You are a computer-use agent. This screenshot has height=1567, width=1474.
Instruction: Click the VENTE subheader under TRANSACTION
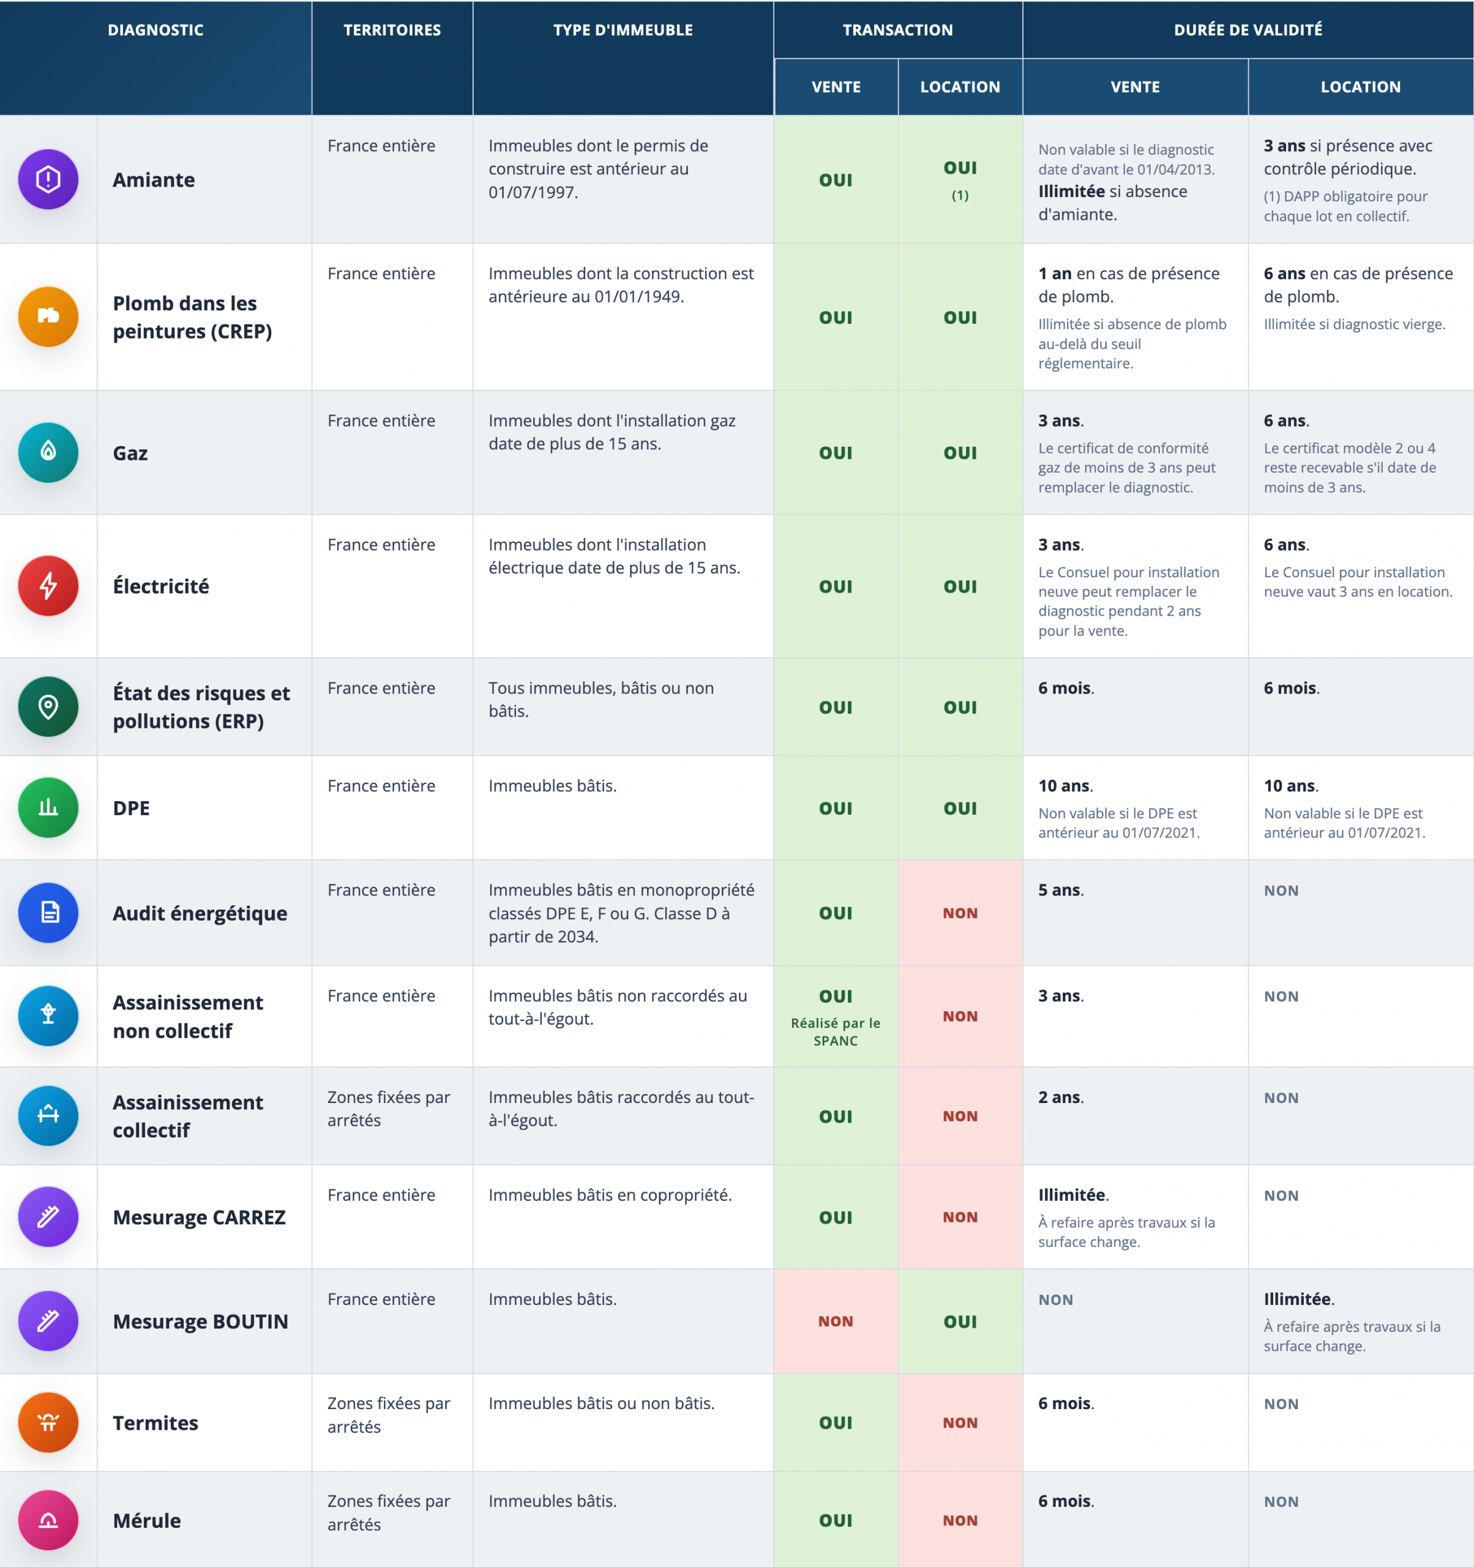pyautogui.click(x=836, y=87)
